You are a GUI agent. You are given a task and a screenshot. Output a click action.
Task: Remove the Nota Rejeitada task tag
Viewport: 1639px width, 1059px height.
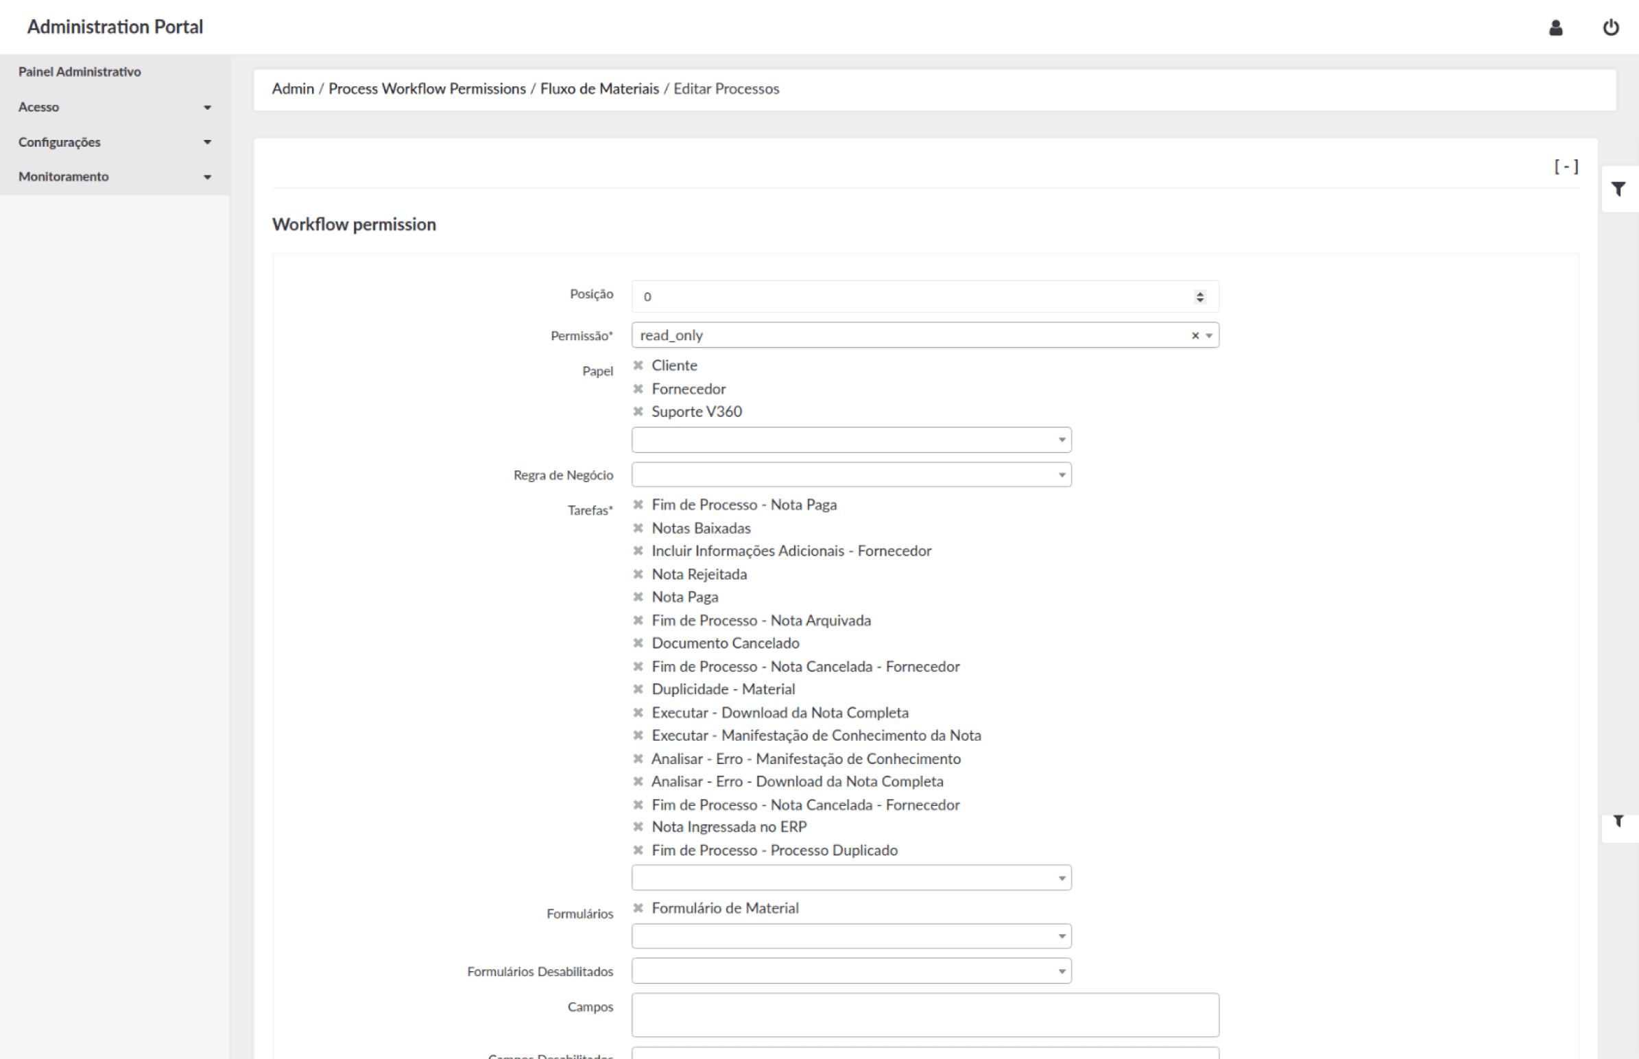pos(638,574)
